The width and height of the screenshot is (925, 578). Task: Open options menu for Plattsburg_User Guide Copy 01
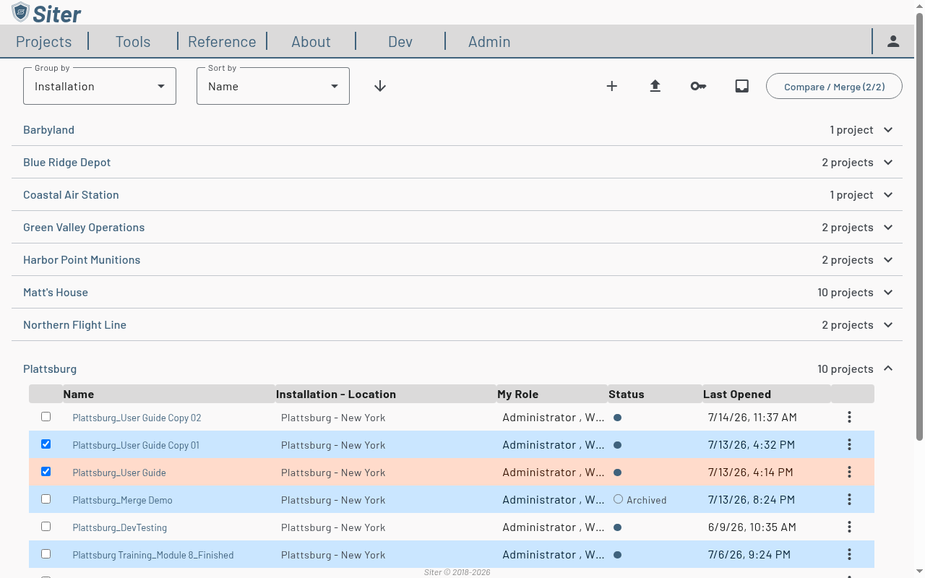pos(849,444)
